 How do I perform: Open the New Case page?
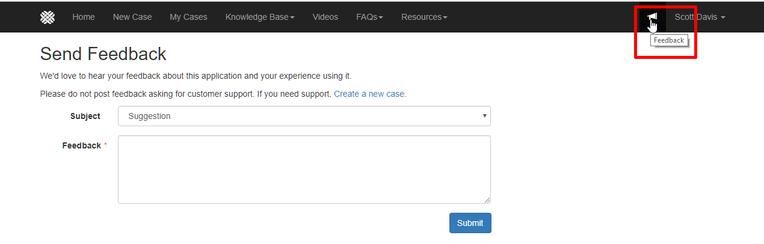tap(132, 17)
